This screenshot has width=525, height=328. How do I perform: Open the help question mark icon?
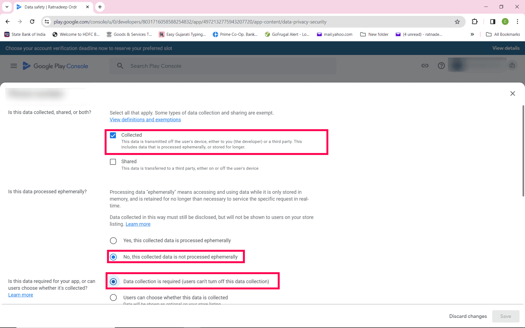click(x=441, y=66)
